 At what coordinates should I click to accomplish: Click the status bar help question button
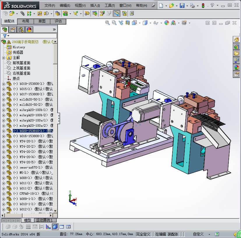[217, 234]
